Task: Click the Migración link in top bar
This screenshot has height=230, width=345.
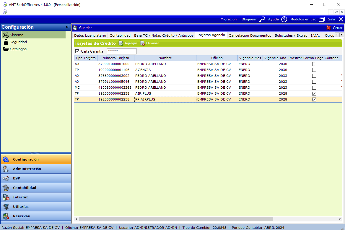Action: (x=228, y=19)
